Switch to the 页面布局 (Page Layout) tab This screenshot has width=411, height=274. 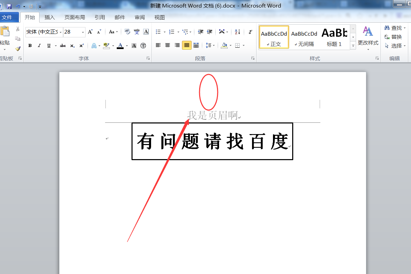point(75,17)
